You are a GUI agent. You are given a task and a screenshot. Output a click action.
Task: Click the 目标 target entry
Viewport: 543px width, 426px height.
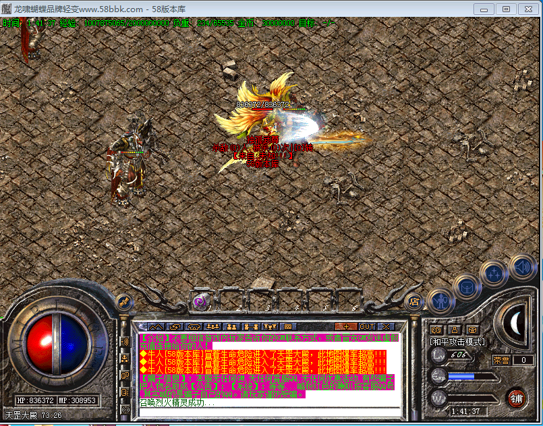[x=317, y=23]
